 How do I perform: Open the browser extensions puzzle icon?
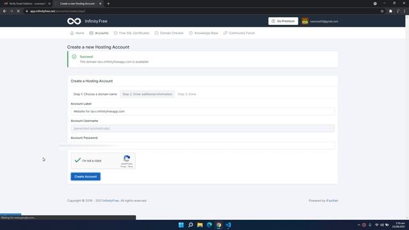[390, 11]
